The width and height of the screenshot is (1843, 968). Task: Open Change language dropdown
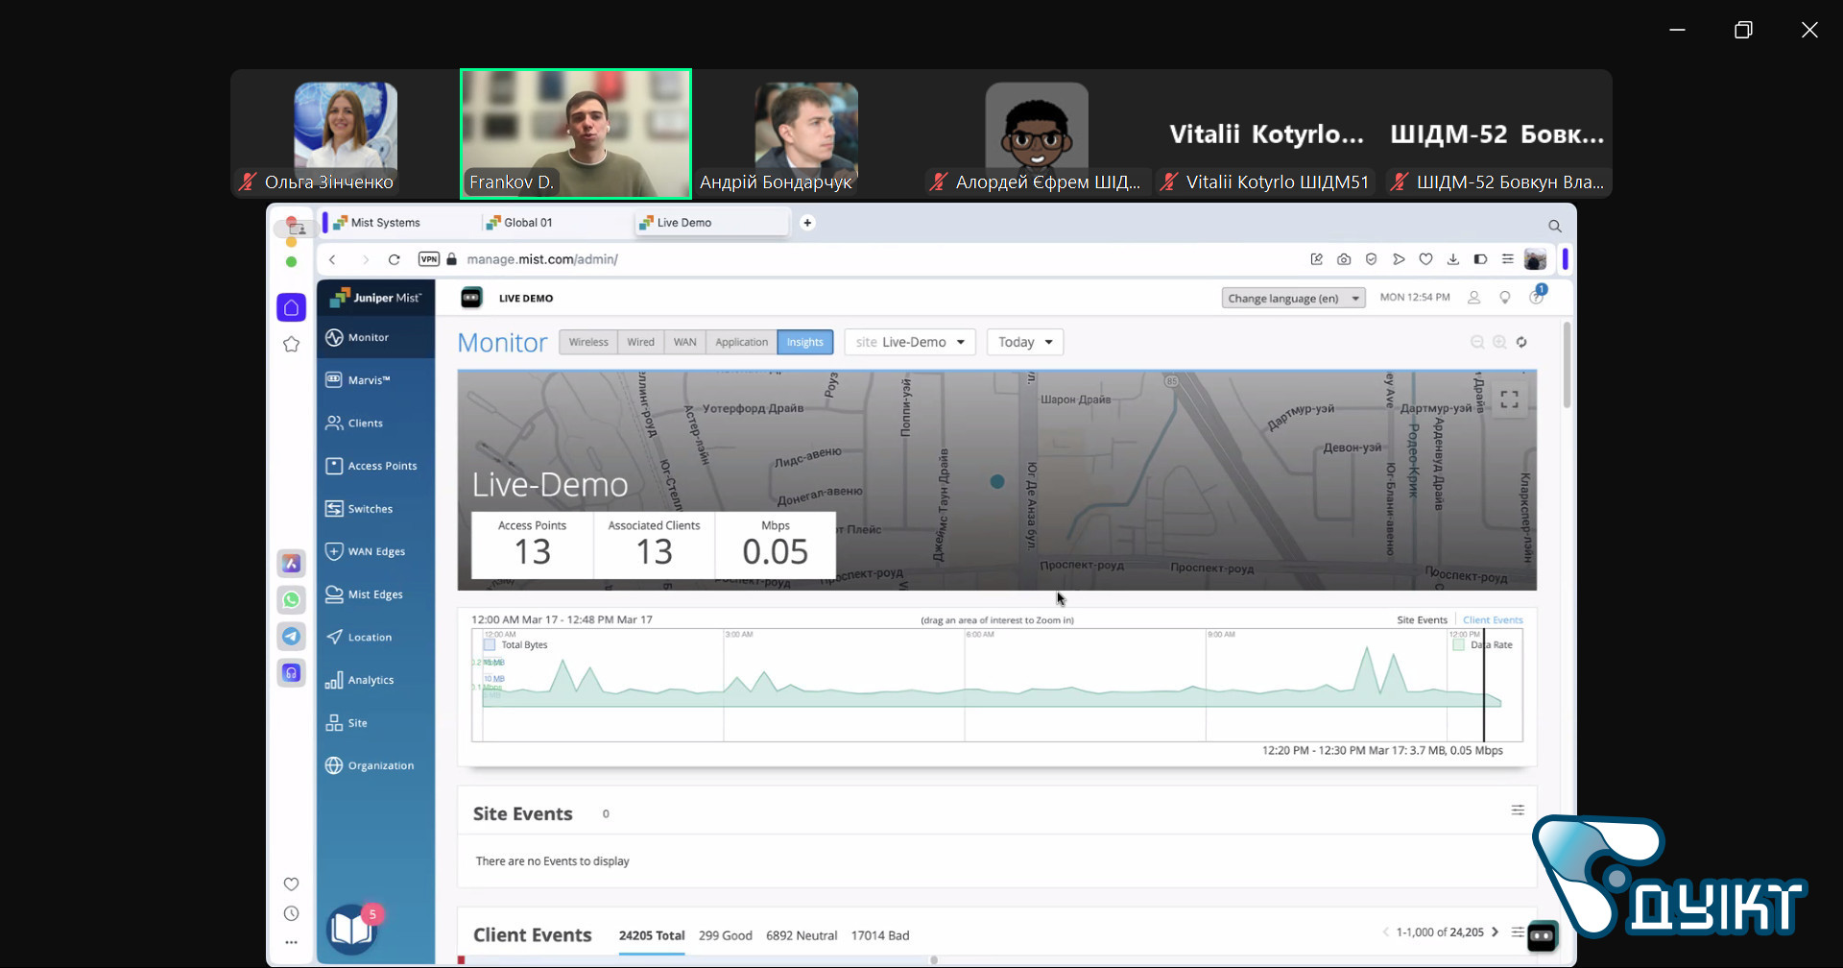pyautogui.click(x=1293, y=299)
